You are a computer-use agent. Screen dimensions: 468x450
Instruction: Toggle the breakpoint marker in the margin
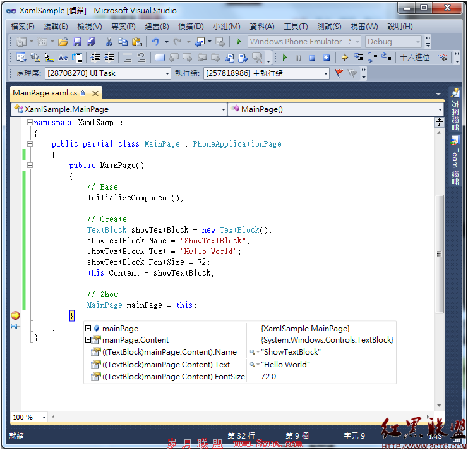[x=15, y=315]
